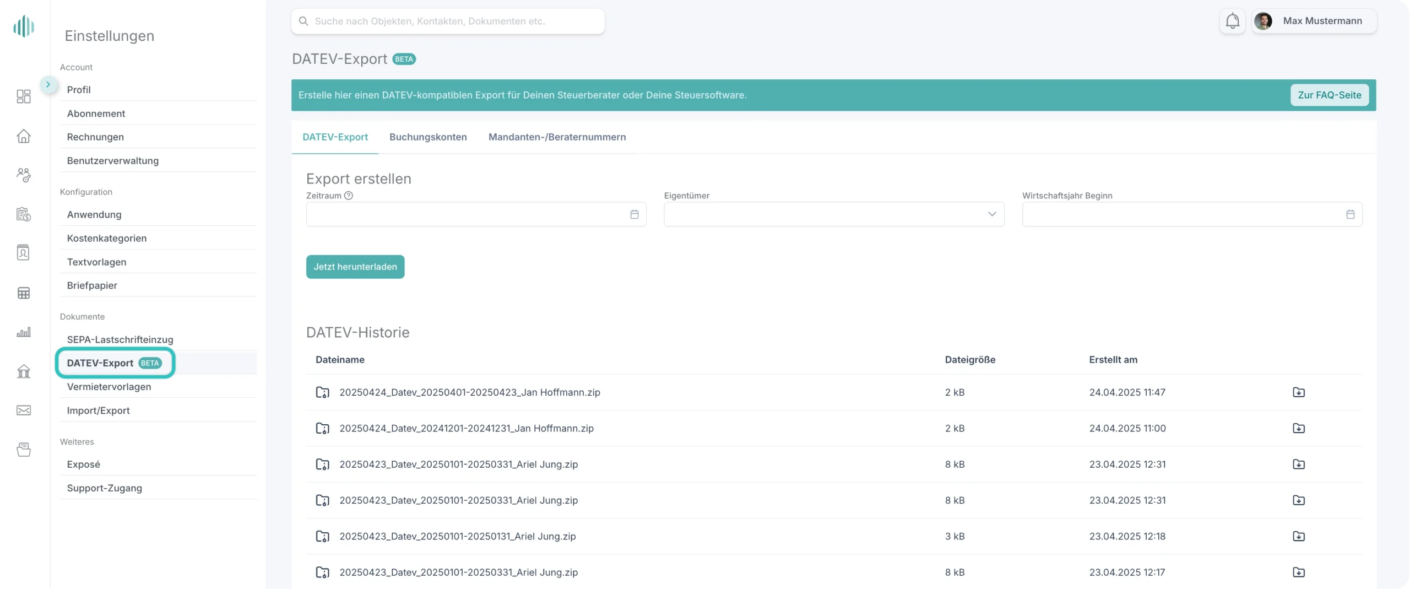The height and width of the screenshot is (589, 1410).
Task: Click the Dateiname column header
Action: (x=340, y=360)
